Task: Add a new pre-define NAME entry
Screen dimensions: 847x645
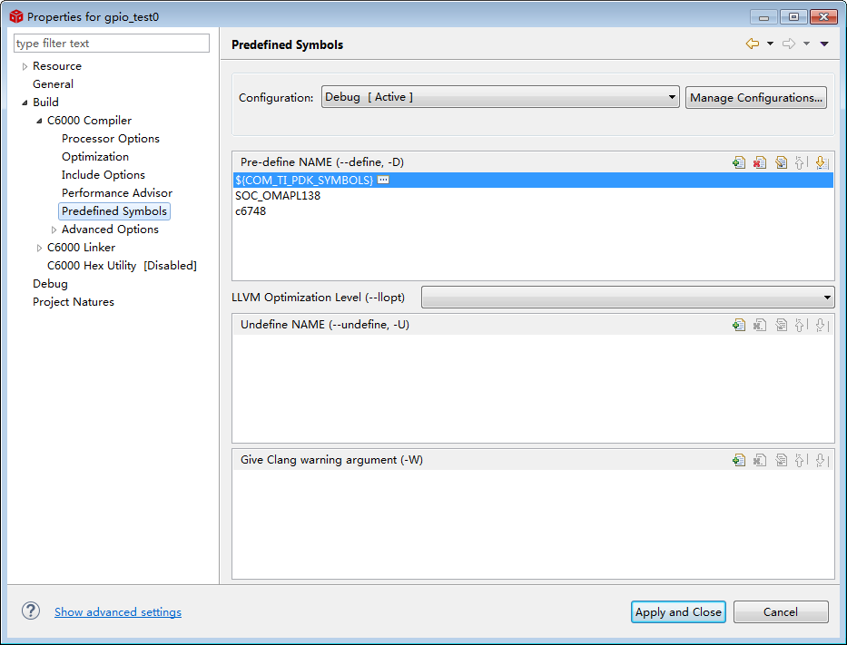Action: [x=739, y=162]
